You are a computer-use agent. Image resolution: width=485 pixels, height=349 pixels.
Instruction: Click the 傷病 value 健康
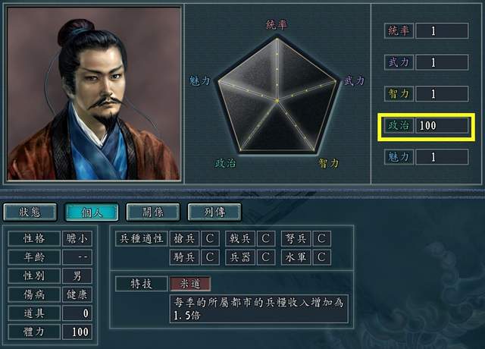[x=77, y=294]
